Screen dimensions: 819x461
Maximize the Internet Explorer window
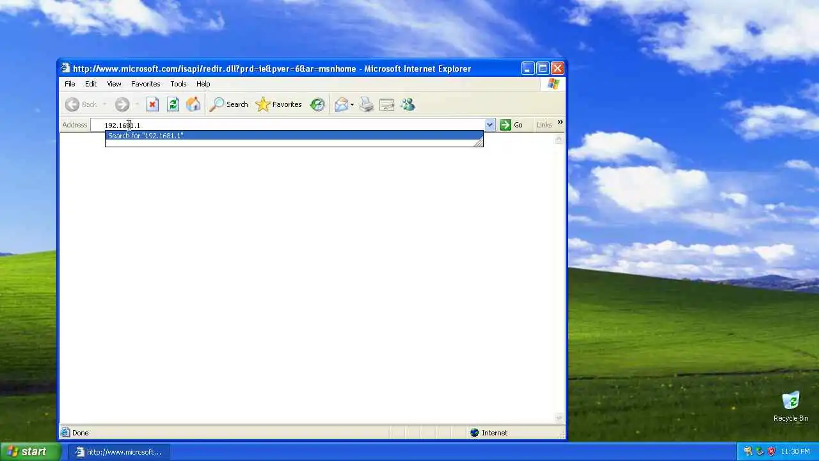(x=543, y=68)
